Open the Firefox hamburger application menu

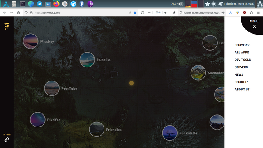click(x=258, y=13)
